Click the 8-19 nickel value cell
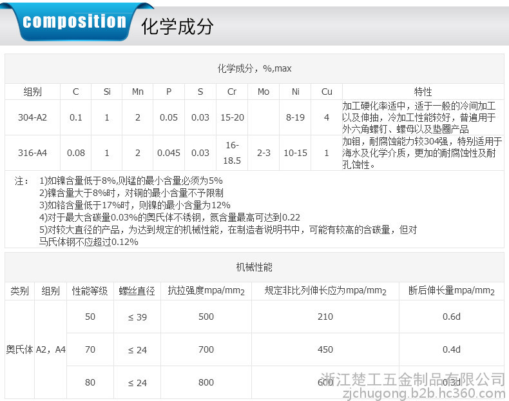 point(295,117)
